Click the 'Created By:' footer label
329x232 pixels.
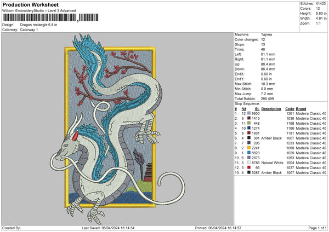(12, 228)
